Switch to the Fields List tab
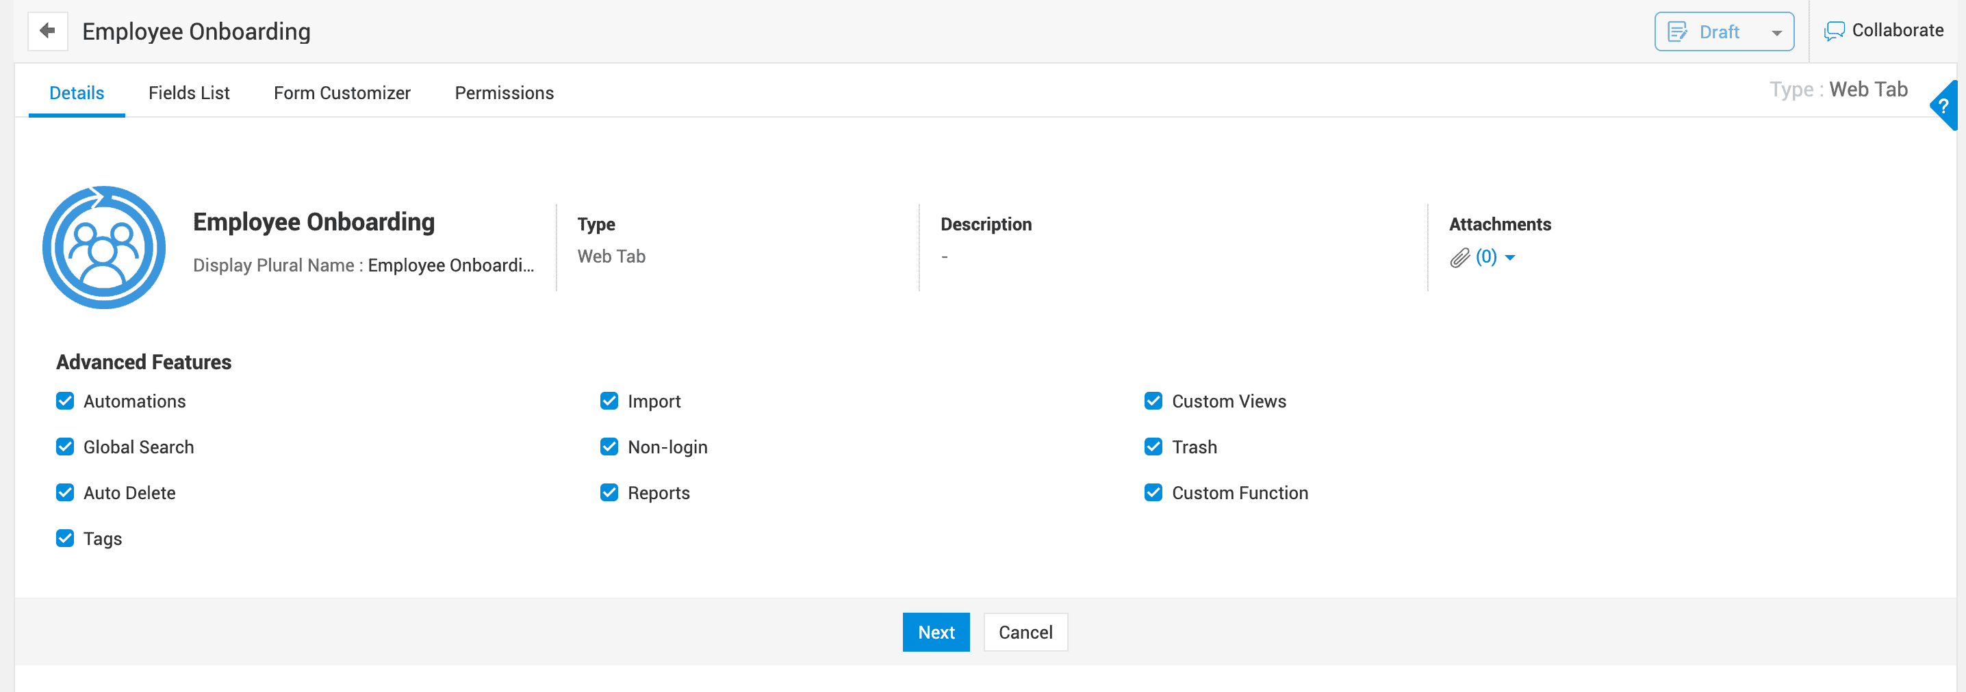Viewport: 1966px width, 692px height. click(x=188, y=93)
